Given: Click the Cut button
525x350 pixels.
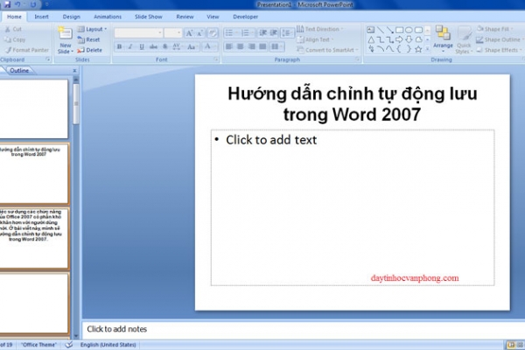Looking at the screenshot, I should point(13,29).
